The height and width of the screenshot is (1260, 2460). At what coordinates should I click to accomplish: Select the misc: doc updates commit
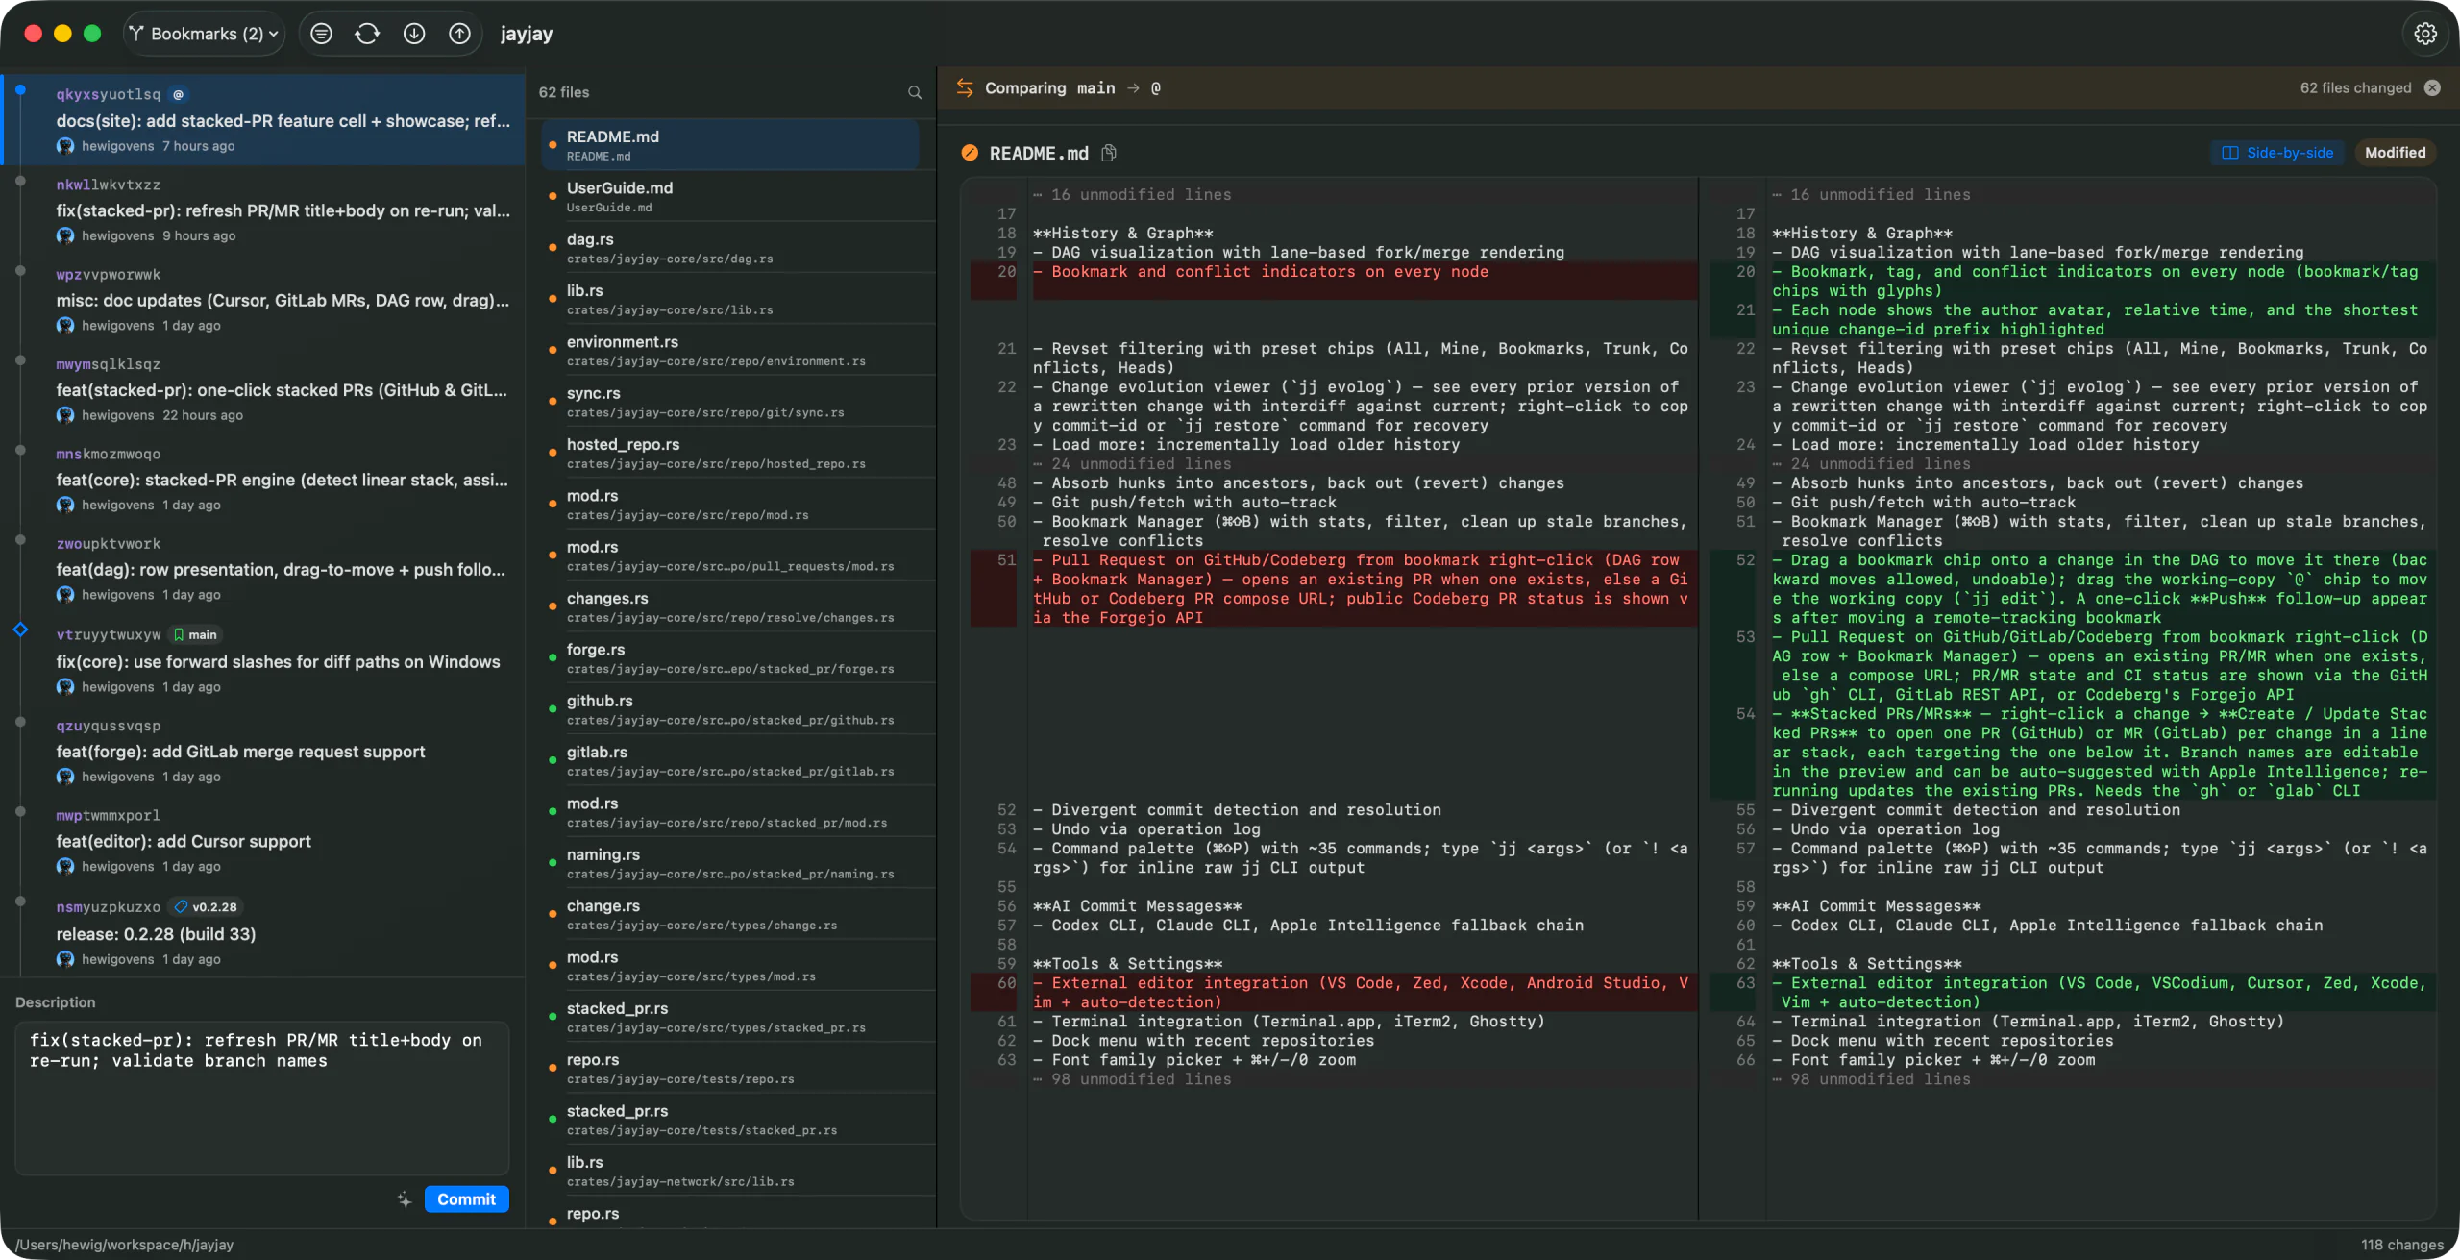pyautogui.click(x=263, y=300)
